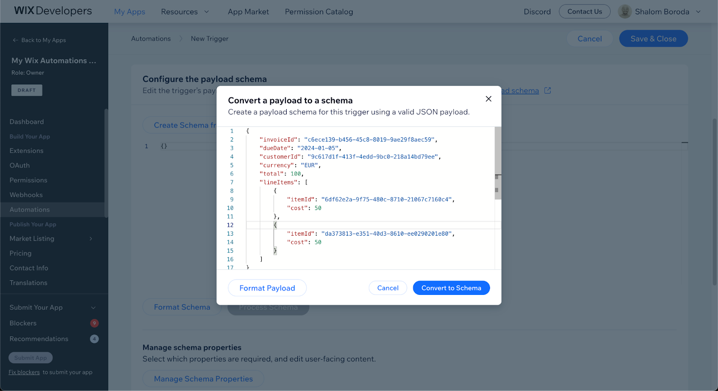Viewport: 718px width, 391px height.
Task: Click the Format Schema button
Action: [x=182, y=307]
